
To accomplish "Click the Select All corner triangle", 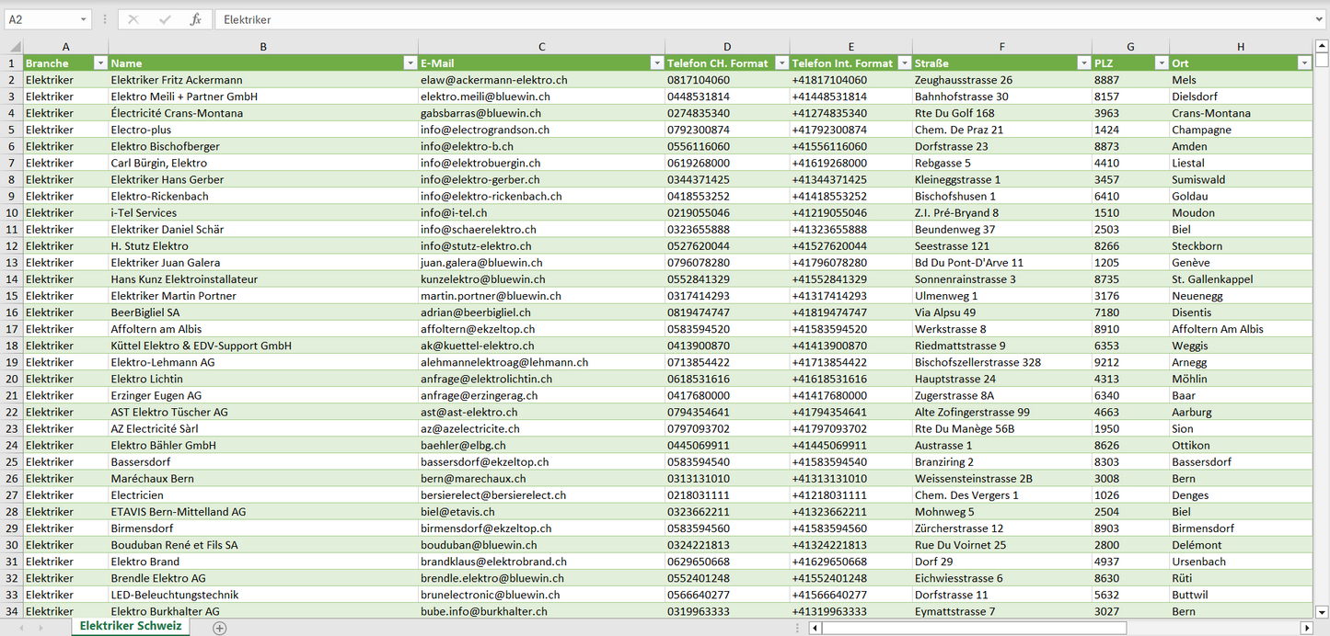I will (x=13, y=47).
